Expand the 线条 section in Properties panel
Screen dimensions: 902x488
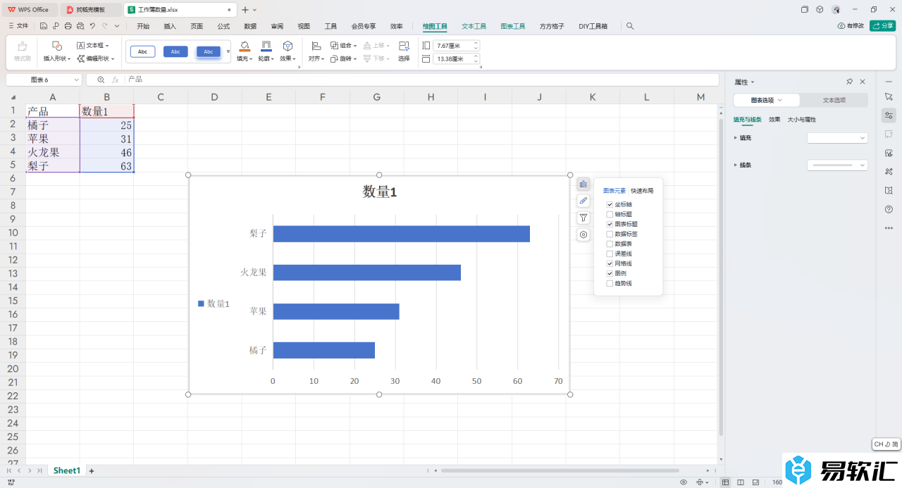[736, 165]
